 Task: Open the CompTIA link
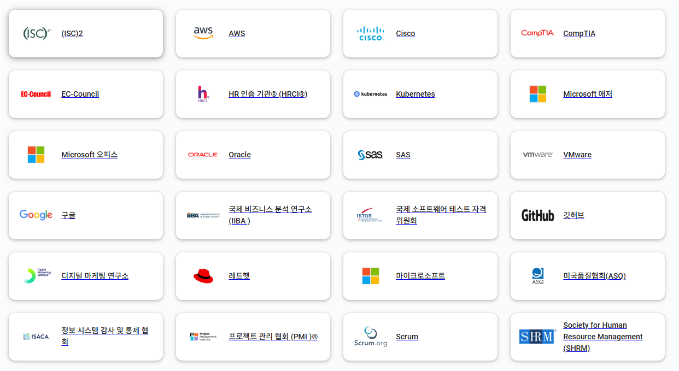pyautogui.click(x=579, y=33)
